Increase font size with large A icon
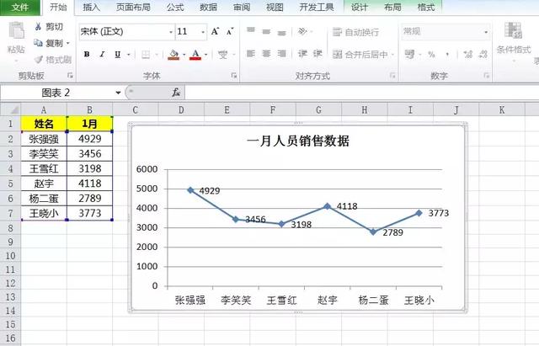The height and width of the screenshot is (346, 539). click(215, 32)
